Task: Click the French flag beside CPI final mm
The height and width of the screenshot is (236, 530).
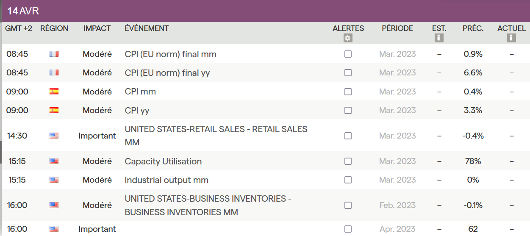Action: pos(54,54)
